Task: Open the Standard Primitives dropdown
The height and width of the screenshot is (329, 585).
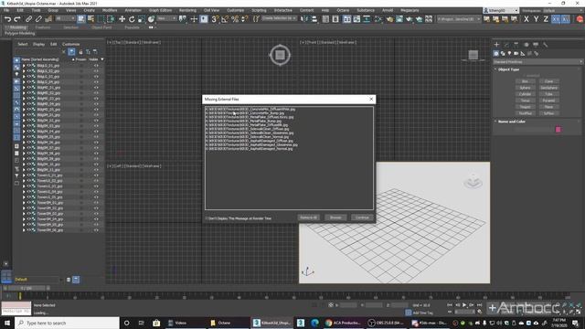Action: click(537, 62)
